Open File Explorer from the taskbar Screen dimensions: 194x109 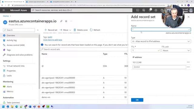point(12,107)
